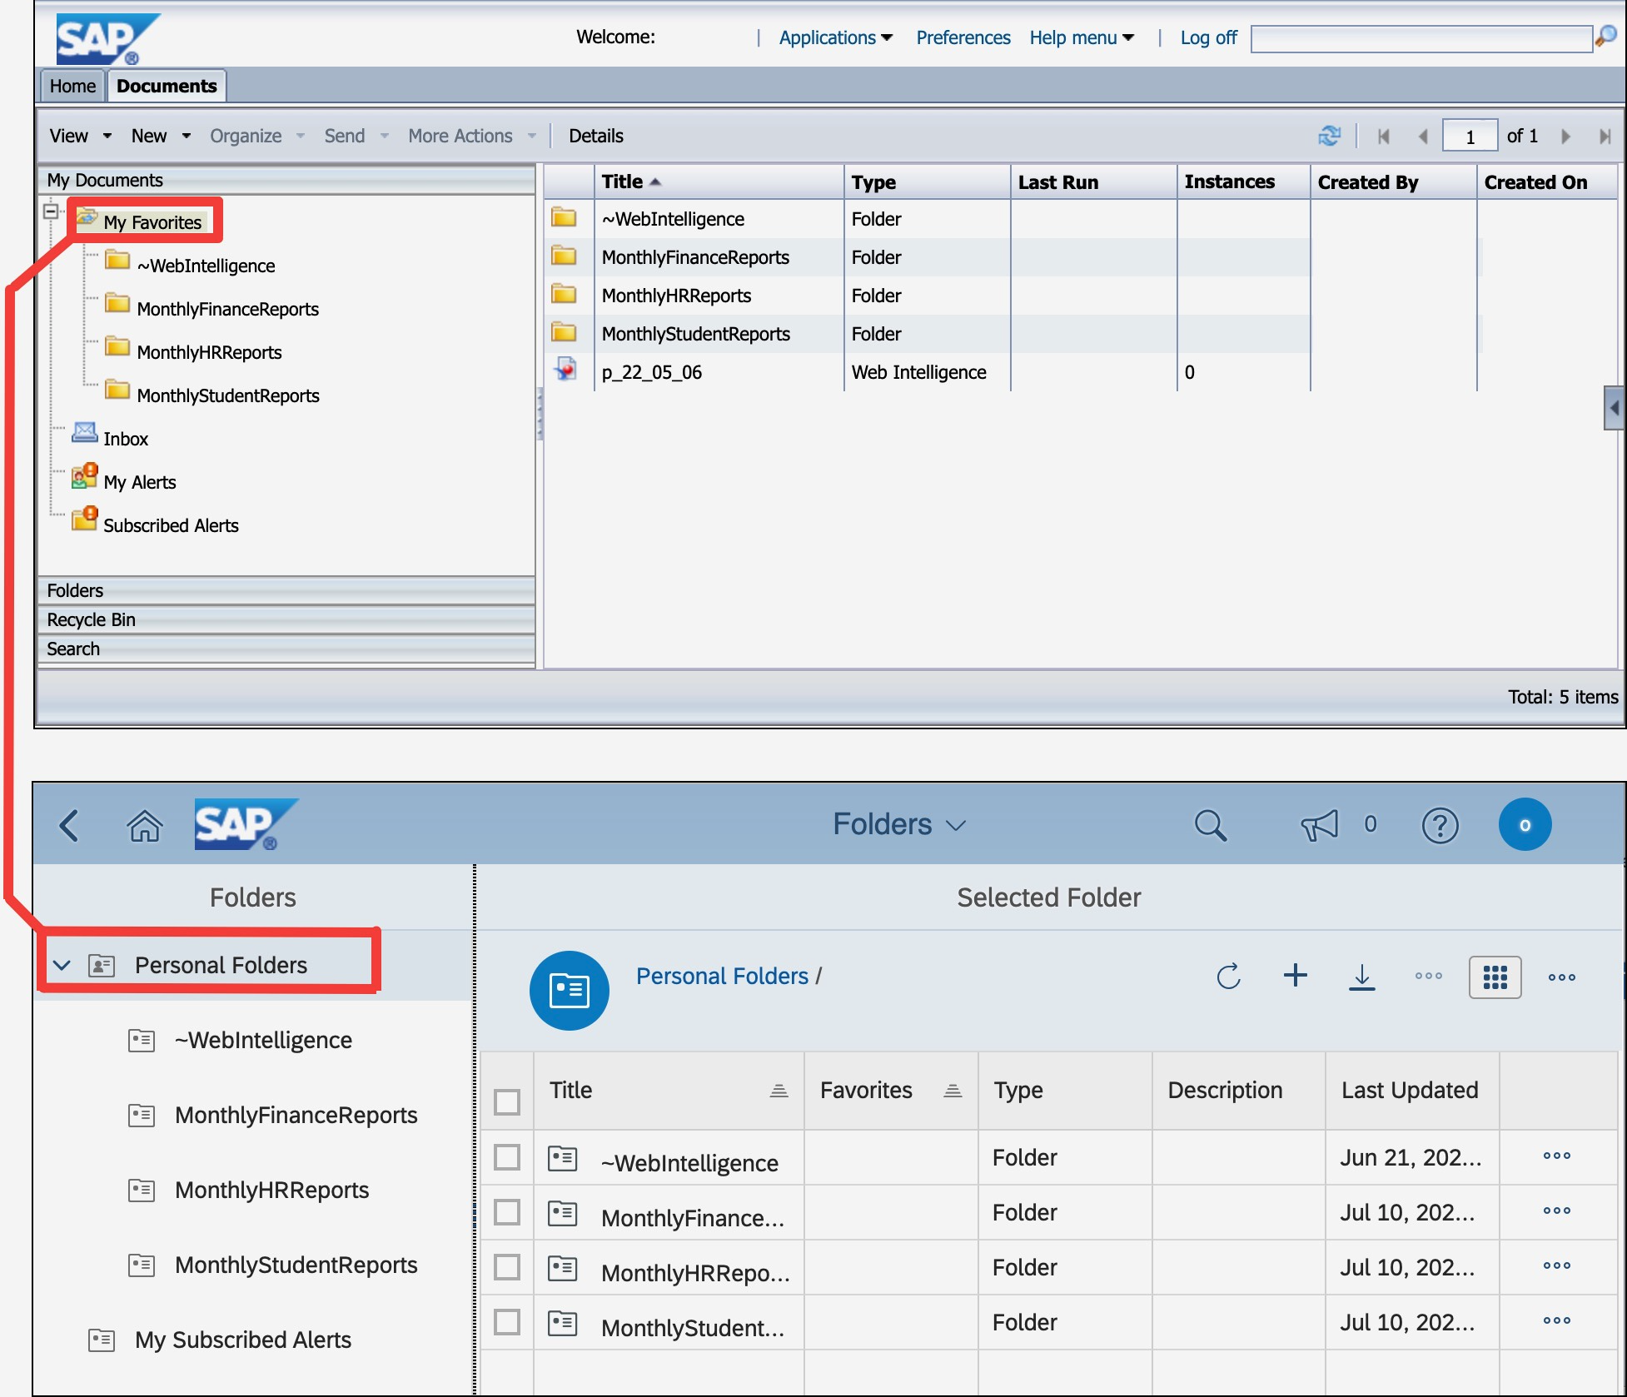Click the Log off link at top right
This screenshot has height=1397, width=1627.
click(1205, 37)
